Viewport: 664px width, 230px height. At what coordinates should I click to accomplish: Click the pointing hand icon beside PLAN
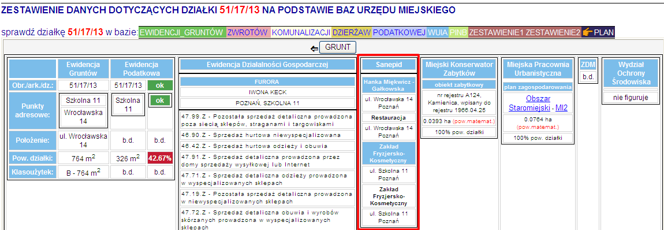click(x=587, y=32)
